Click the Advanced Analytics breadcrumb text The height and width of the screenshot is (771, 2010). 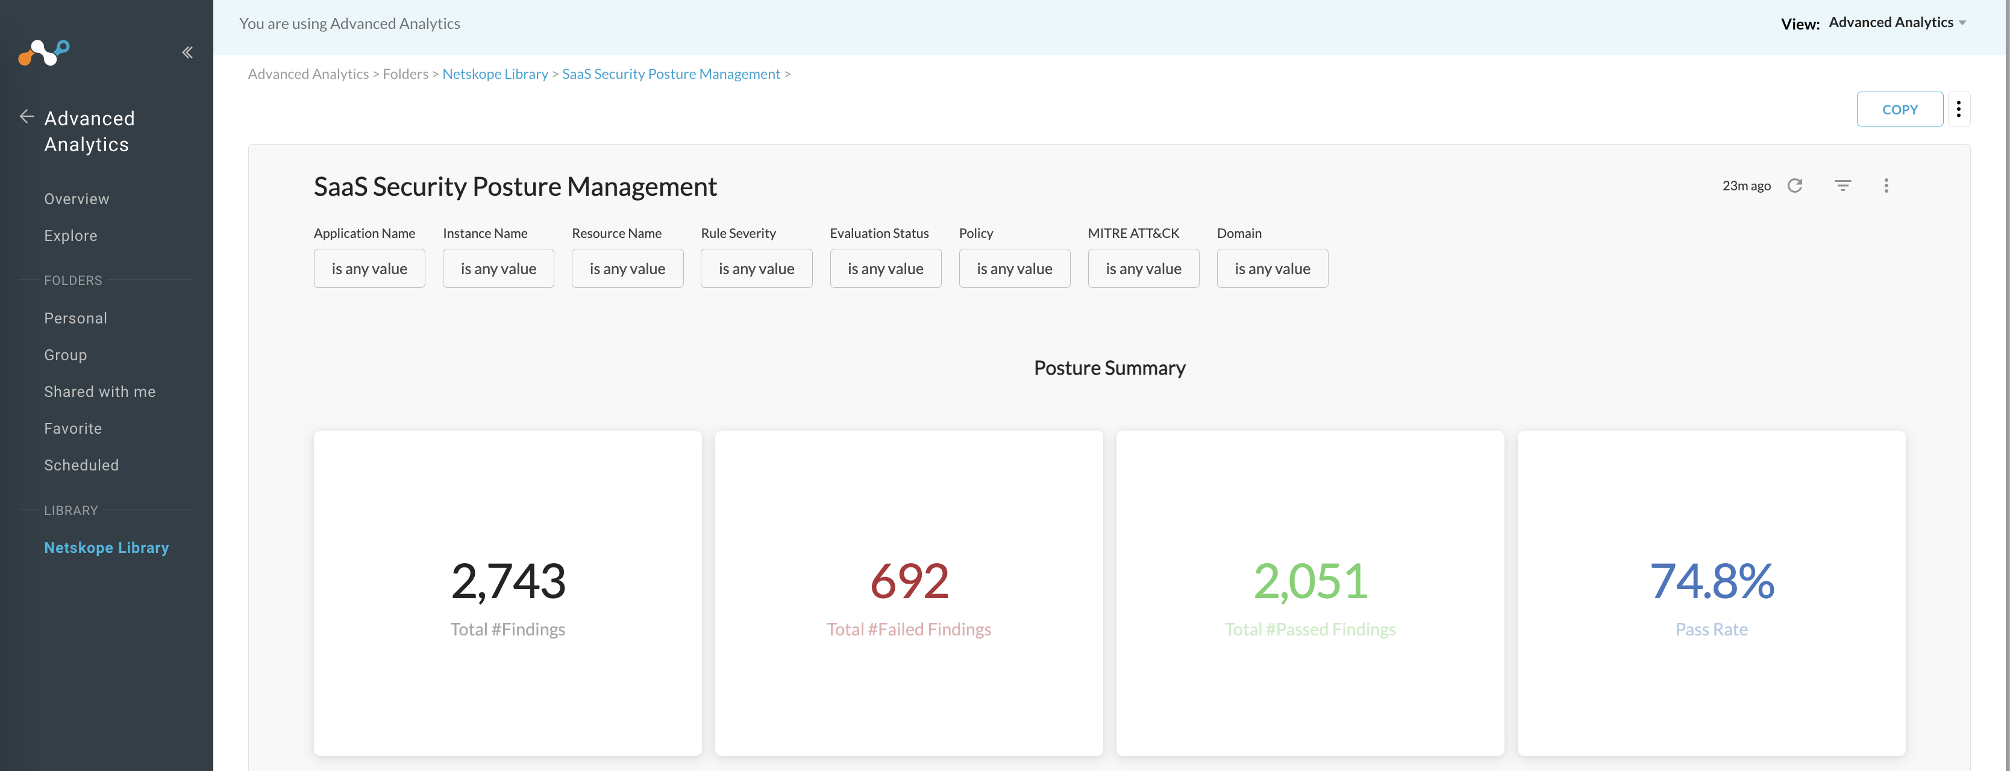[x=308, y=74]
